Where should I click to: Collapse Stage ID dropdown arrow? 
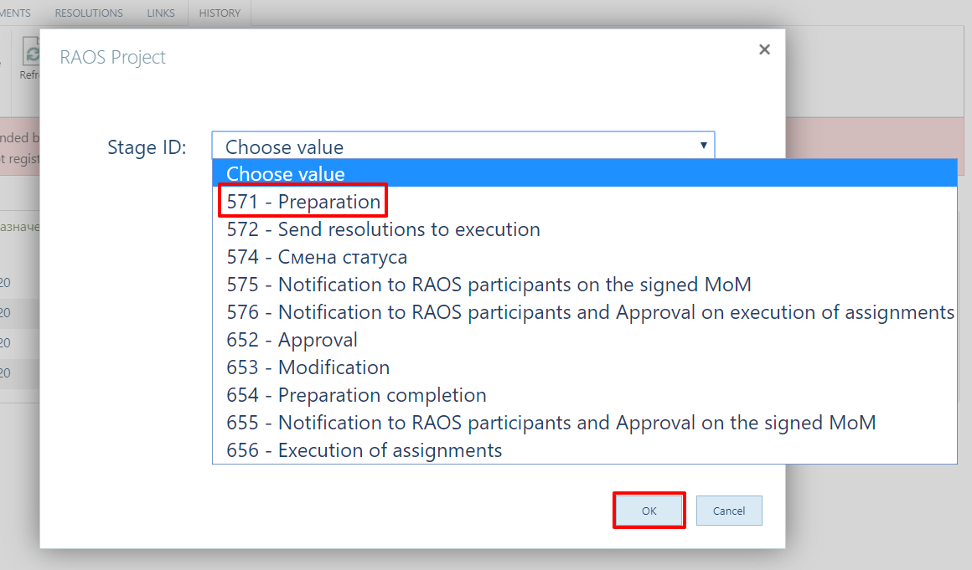[x=704, y=146]
